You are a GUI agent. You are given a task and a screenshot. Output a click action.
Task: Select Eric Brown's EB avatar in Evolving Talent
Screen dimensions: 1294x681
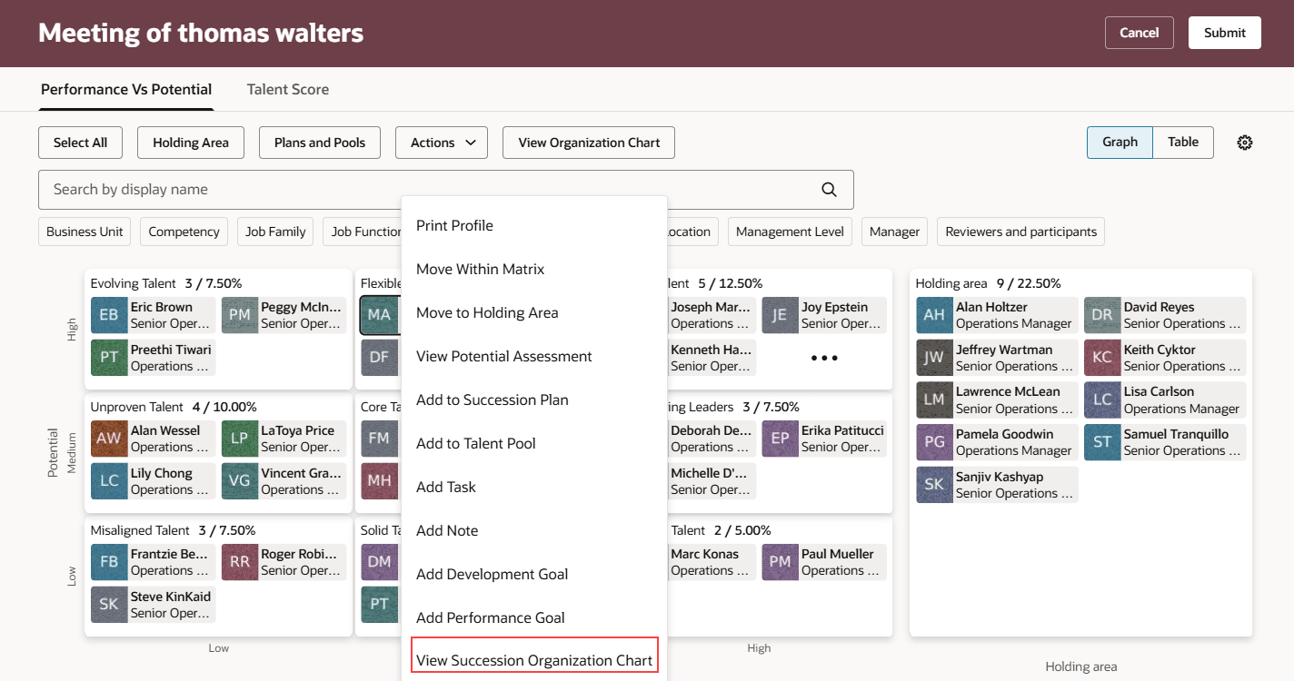point(109,315)
